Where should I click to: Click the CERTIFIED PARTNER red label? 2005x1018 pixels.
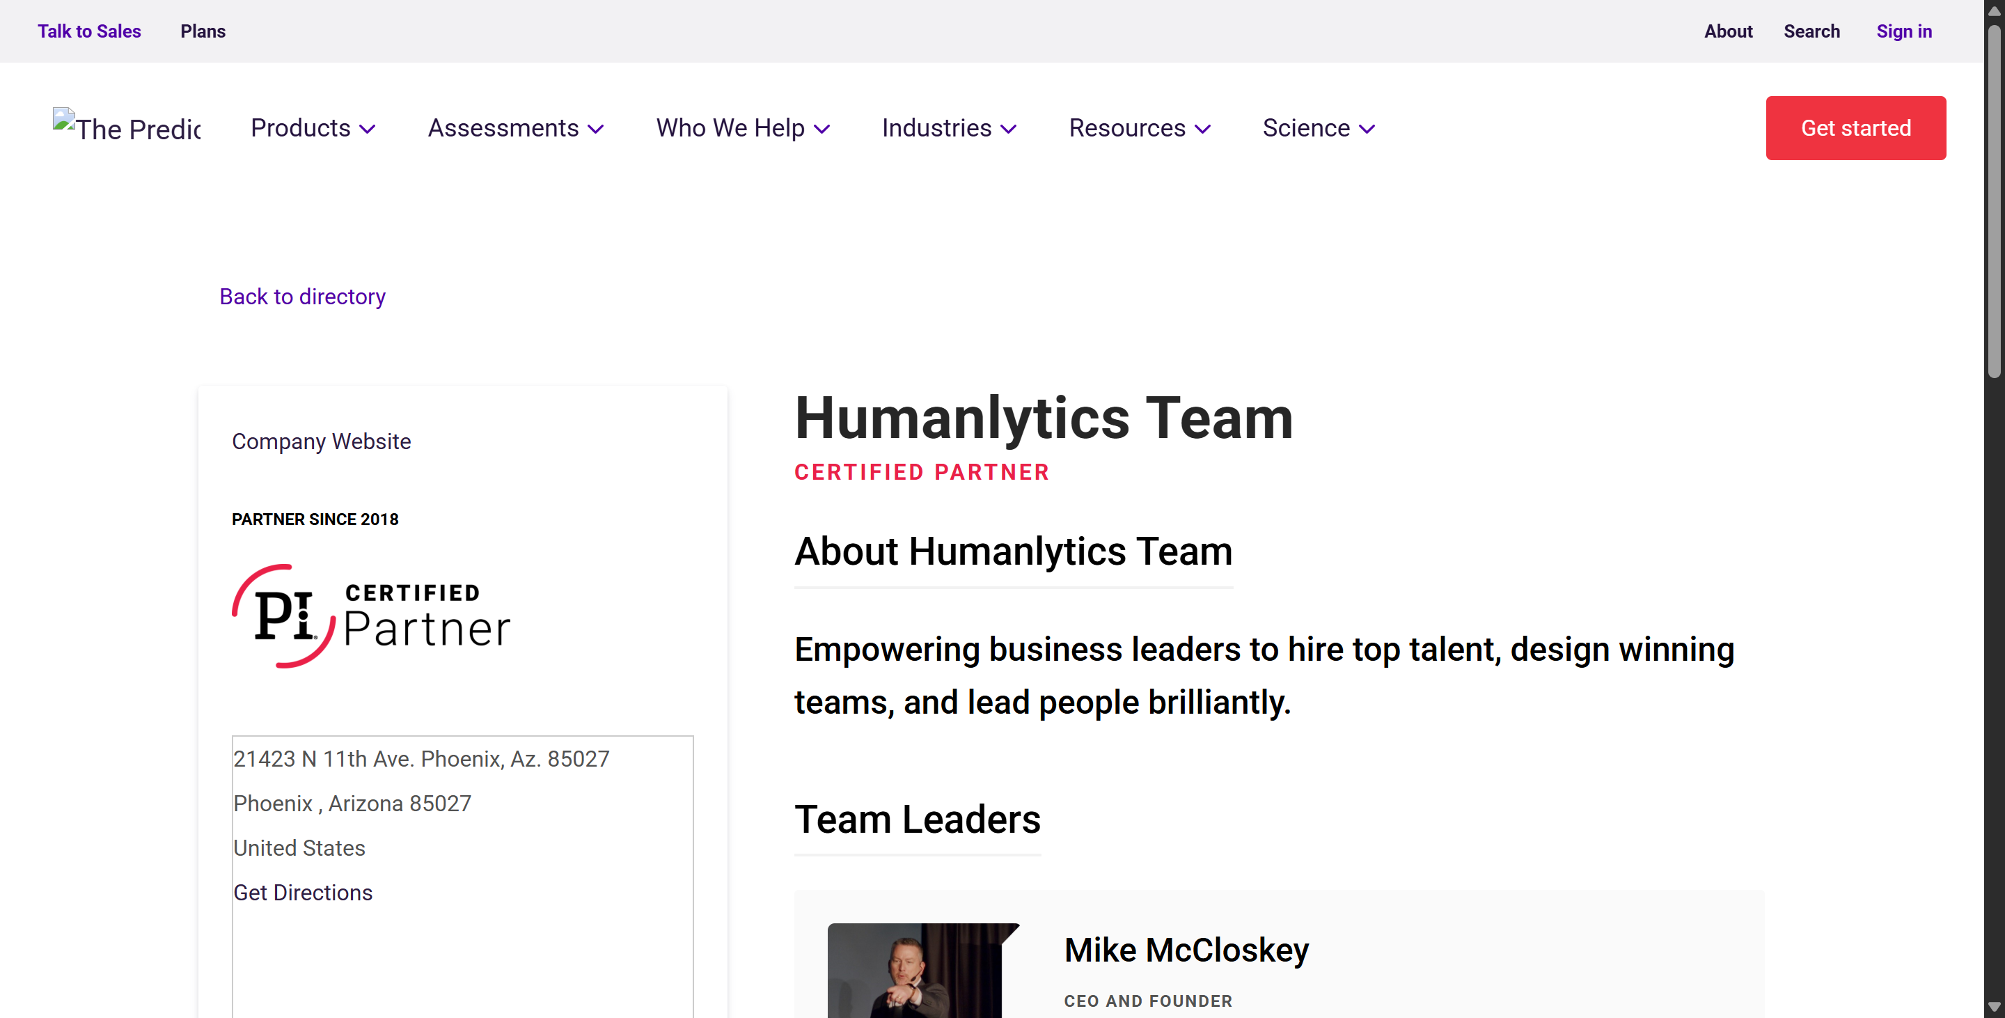[922, 471]
